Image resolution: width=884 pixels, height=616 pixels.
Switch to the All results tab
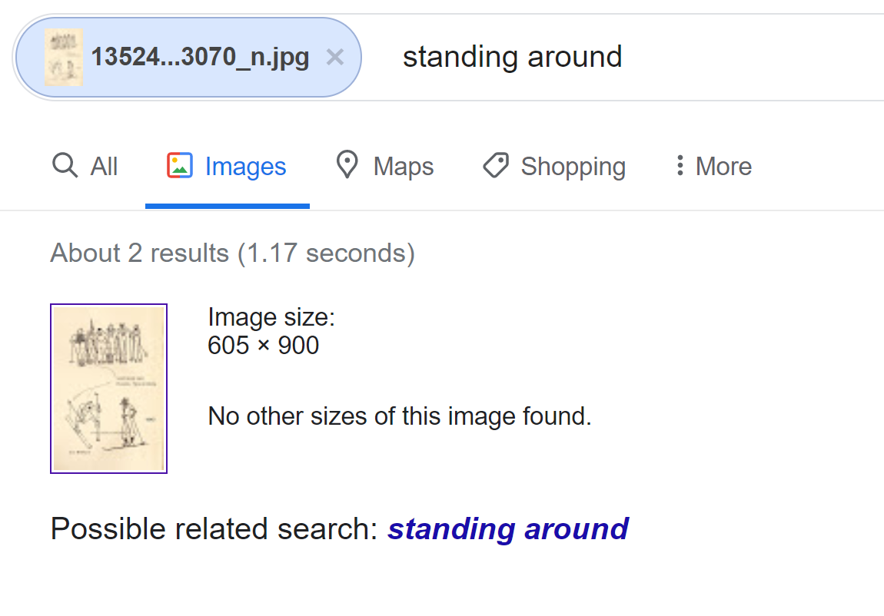[85, 166]
